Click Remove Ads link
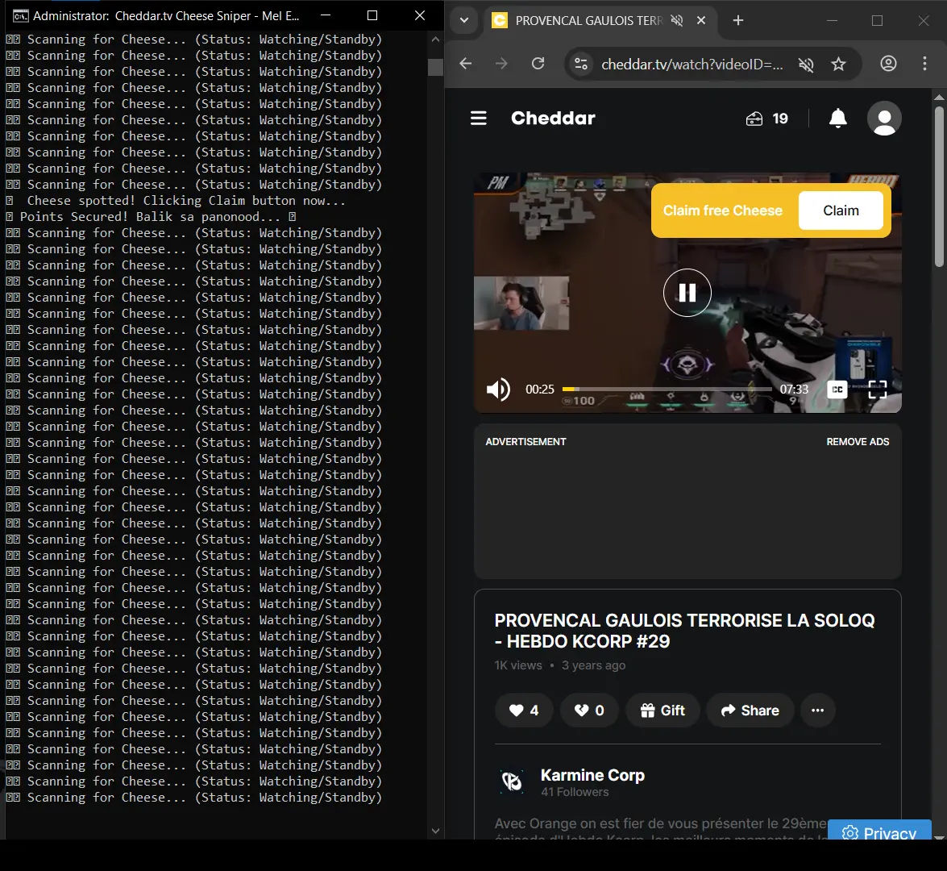Image resolution: width=947 pixels, height=871 pixels. (x=858, y=442)
